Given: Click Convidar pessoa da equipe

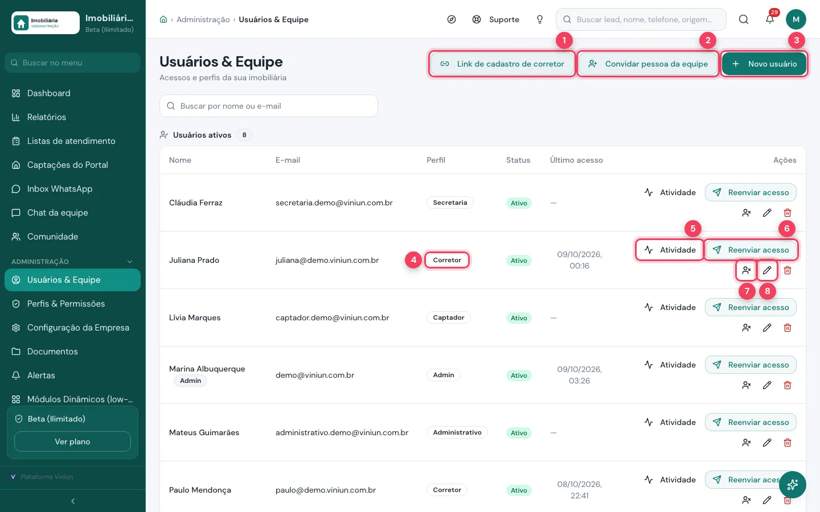Looking at the screenshot, I should click(648, 64).
